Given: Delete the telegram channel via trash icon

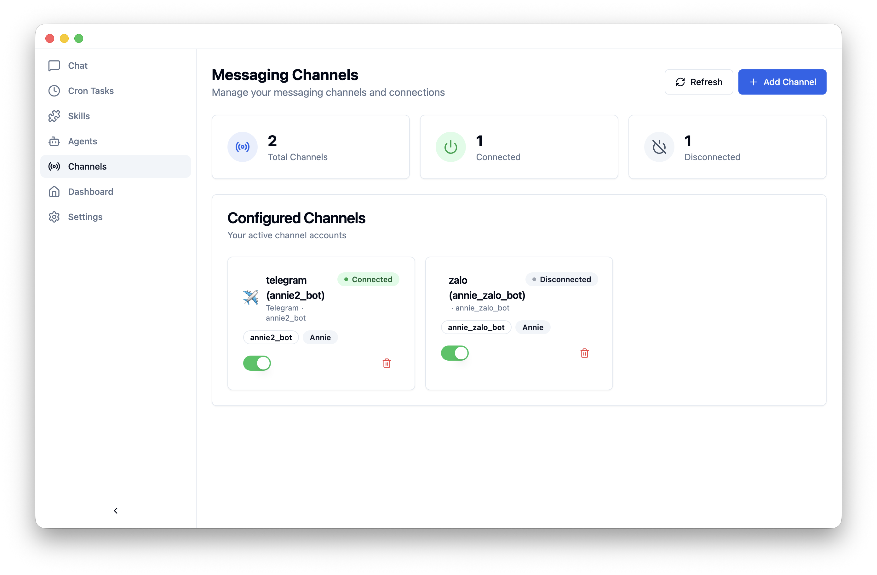Looking at the screenshot, I should click(x=387, y=363).
